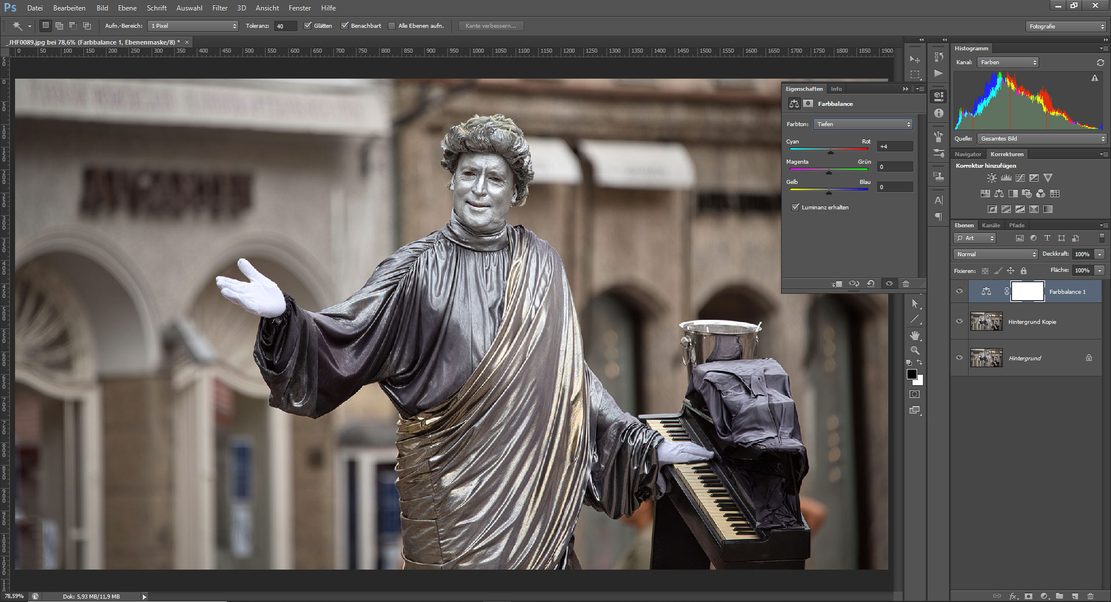Image resolution: width=1111 pixels, height=602 pixels.
Task: Select the Zoom magnifier tool
Action: (x=915, y=350)
